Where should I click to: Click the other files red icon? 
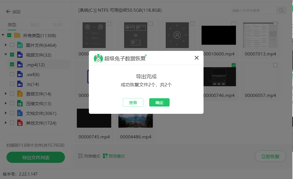click(x=20, y=123)
